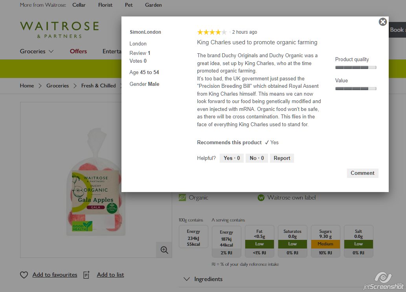Click reviewer name SimonLondon

coord(145,32)
